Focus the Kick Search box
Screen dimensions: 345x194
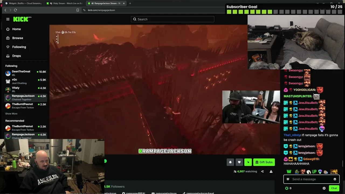tap(172, 19)
